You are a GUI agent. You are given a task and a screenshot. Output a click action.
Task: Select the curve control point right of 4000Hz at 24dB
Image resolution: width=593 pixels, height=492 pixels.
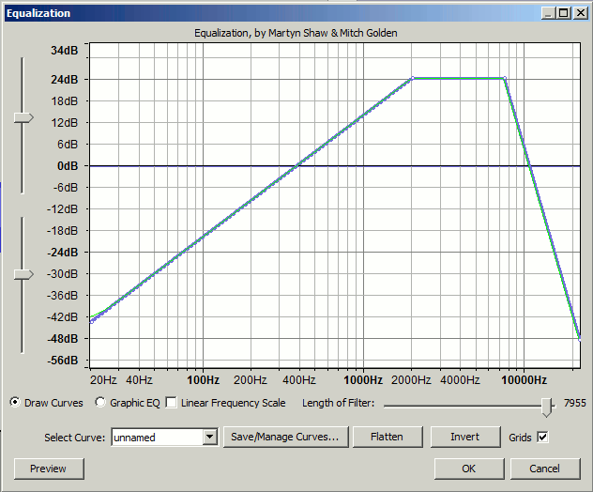click(x=505, y=79)
